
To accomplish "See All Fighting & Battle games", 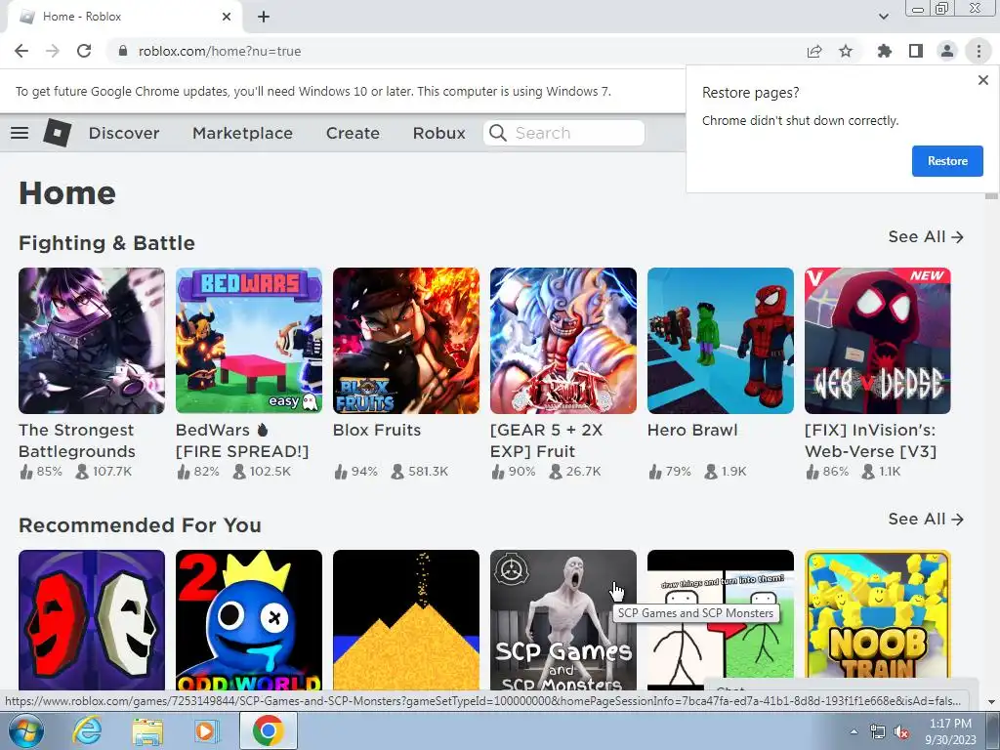I will click(926, 236).
